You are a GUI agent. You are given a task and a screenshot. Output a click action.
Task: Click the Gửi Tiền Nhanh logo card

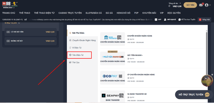tap(113, 58)
